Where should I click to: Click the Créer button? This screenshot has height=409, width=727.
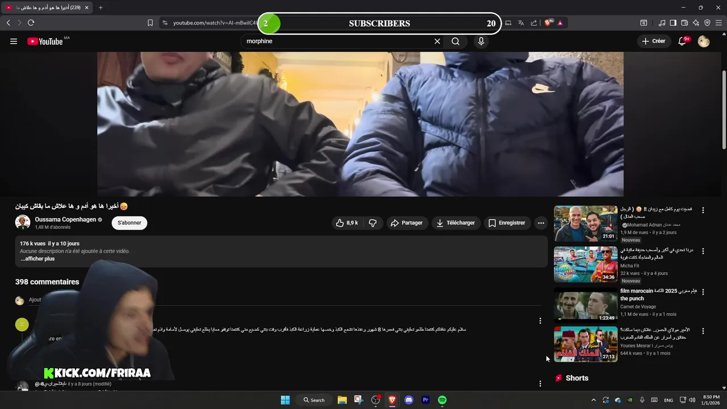click(x=653, y=41)
